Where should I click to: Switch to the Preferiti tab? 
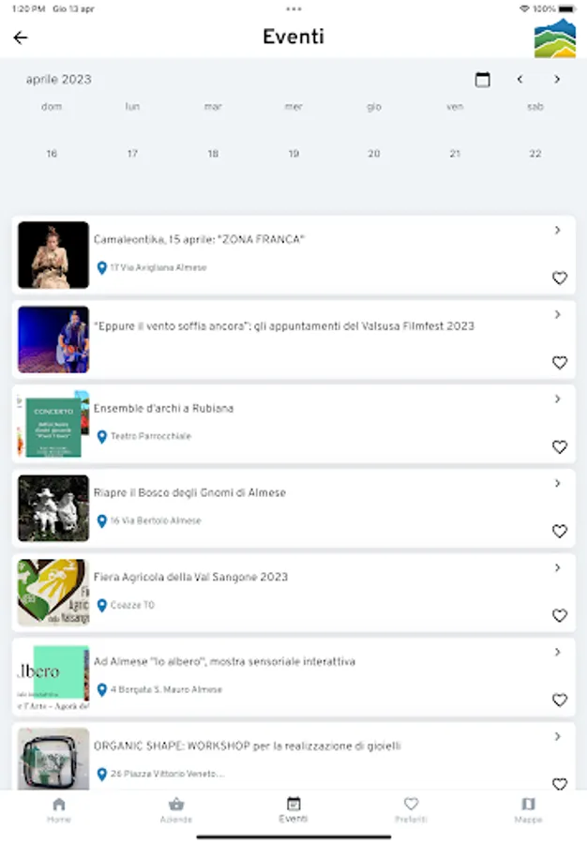411,810
